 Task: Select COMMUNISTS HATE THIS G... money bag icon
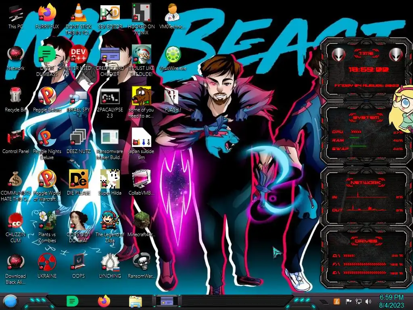point(16,186)
